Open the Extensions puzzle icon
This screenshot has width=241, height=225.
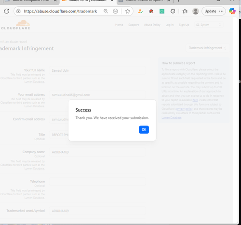tap(173, 11)
